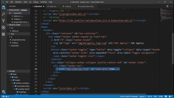
Task: Open the Extensions view icon
Action: pos(4,34)
